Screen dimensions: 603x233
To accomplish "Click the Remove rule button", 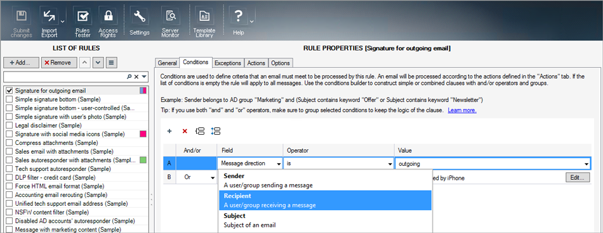I will pyautogui.click(x=59, y=63).
